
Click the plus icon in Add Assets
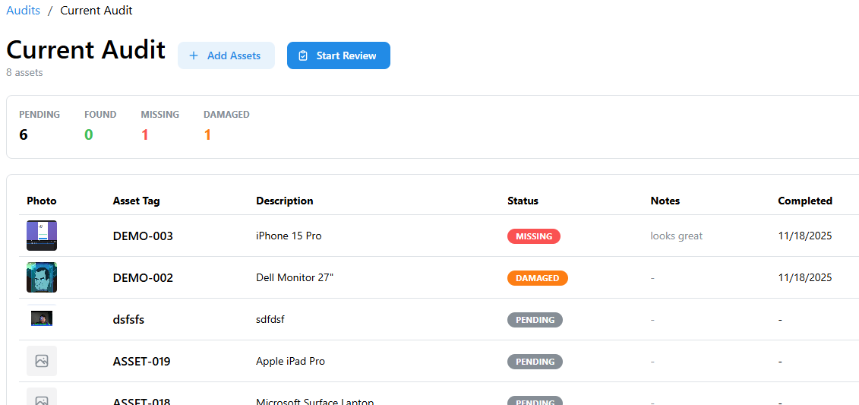pos(194,55)
